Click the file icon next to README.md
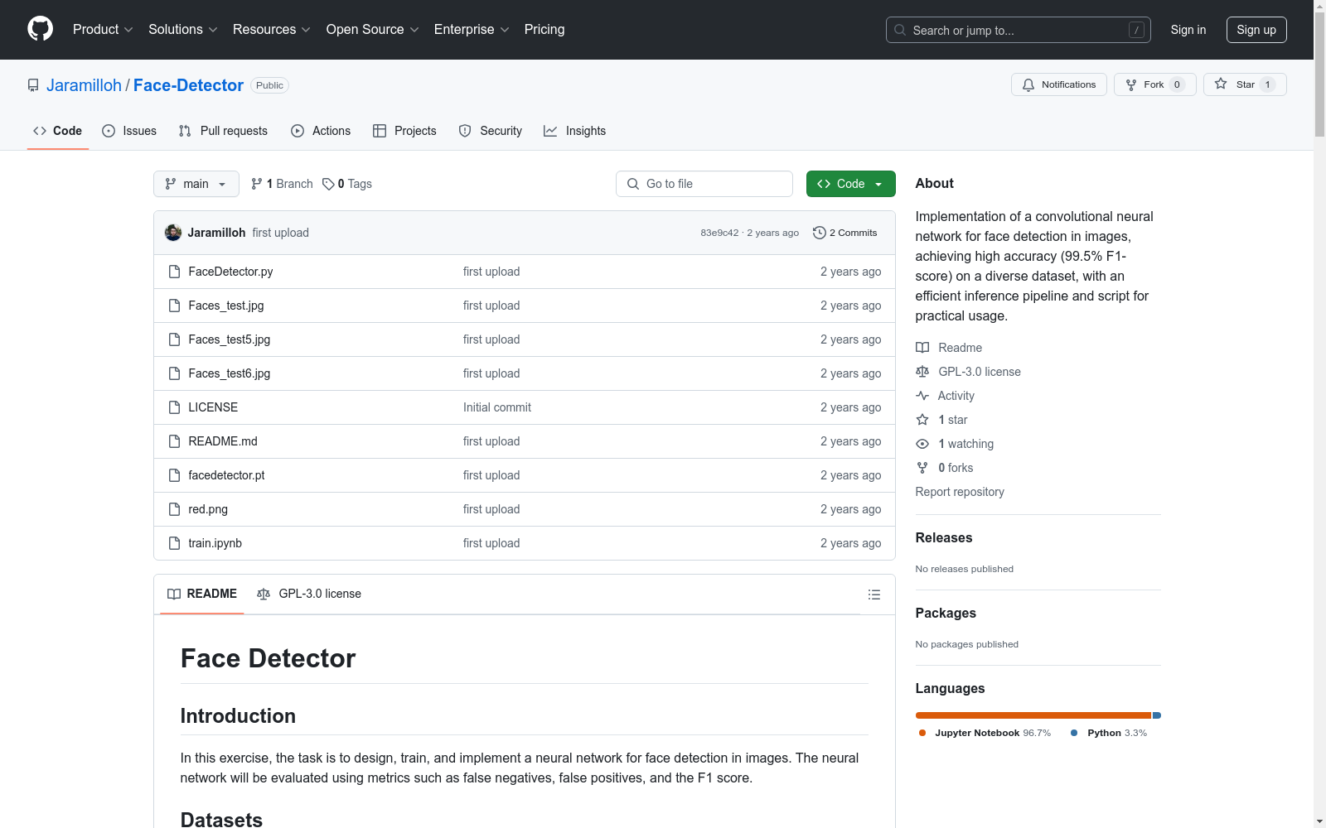This screenshot has height=828, width=1326. point(174,441)
